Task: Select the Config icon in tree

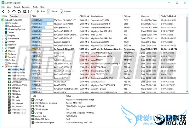Action: tap(6, 60)
